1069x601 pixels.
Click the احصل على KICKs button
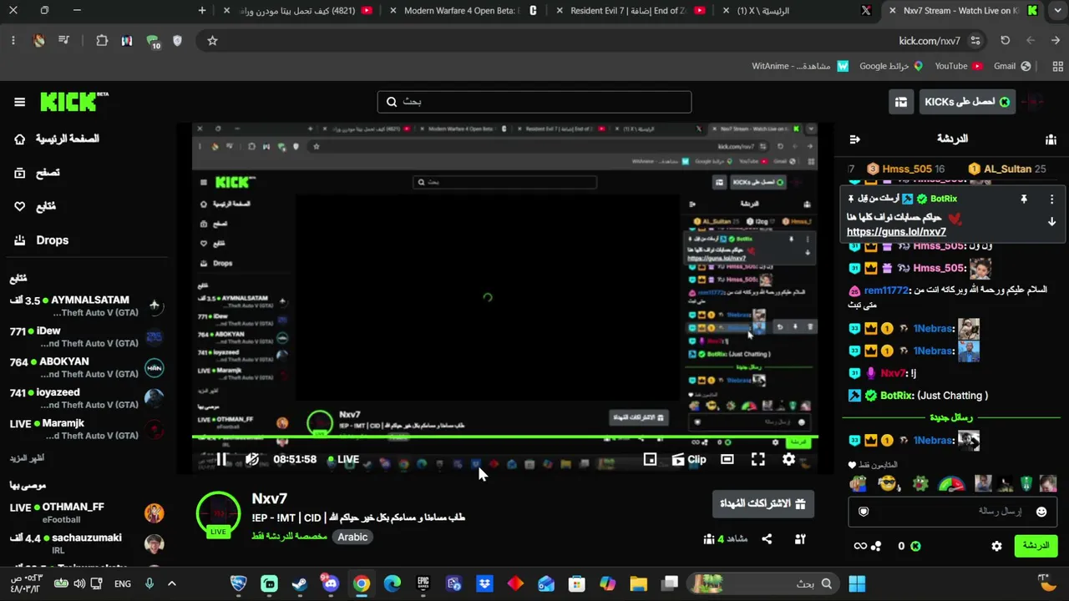click(x=967, y=102)
